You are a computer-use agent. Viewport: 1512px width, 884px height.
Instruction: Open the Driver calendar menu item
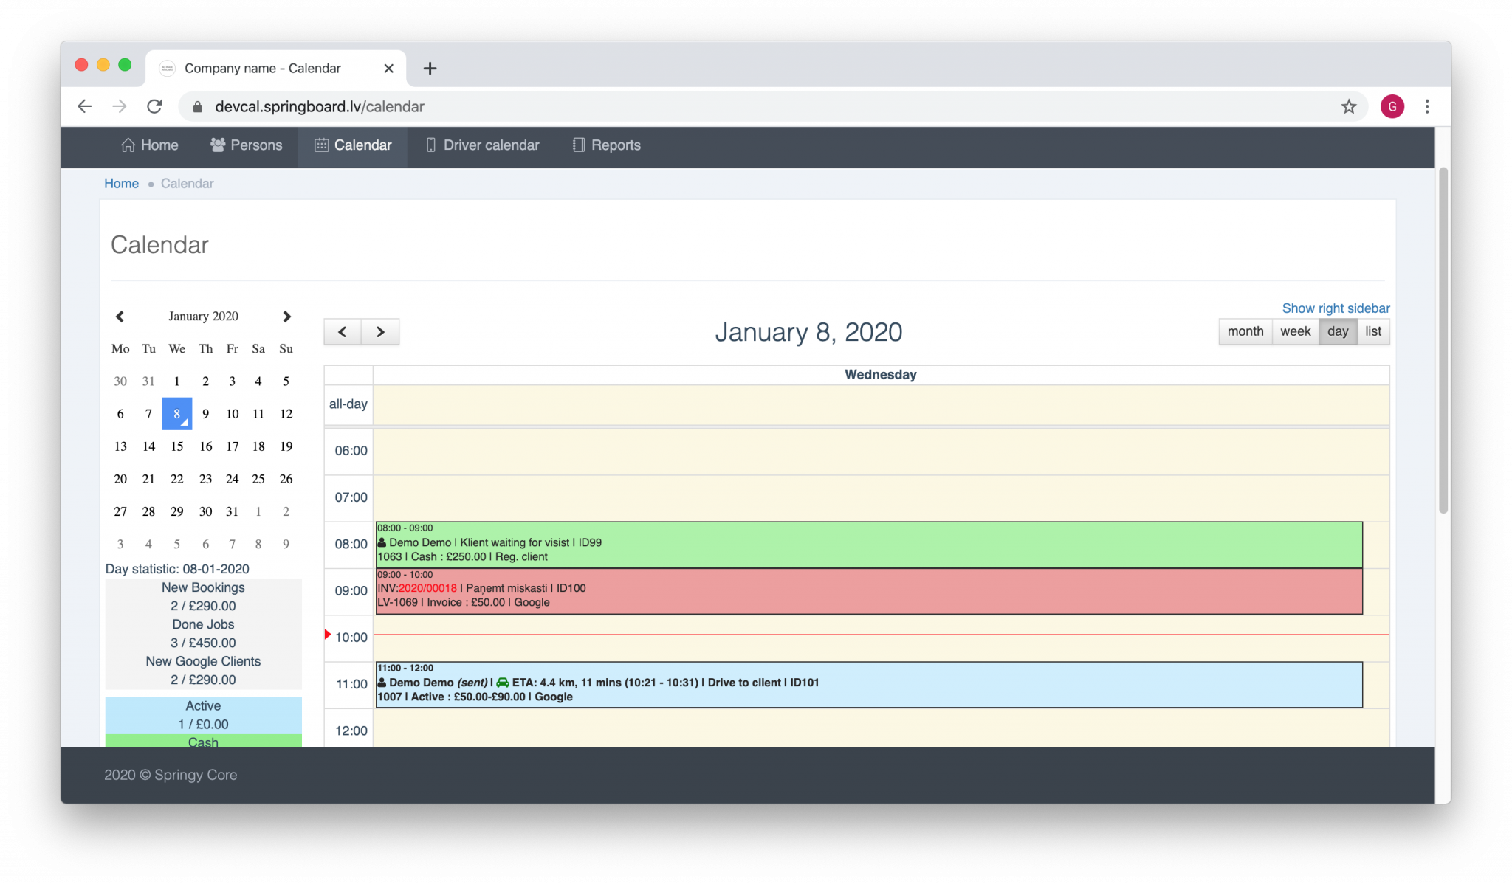point(483,145)
